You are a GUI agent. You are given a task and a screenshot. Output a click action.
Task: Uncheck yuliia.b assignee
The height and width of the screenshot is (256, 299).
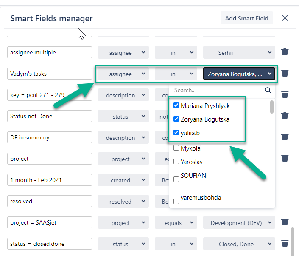[176, 133]
